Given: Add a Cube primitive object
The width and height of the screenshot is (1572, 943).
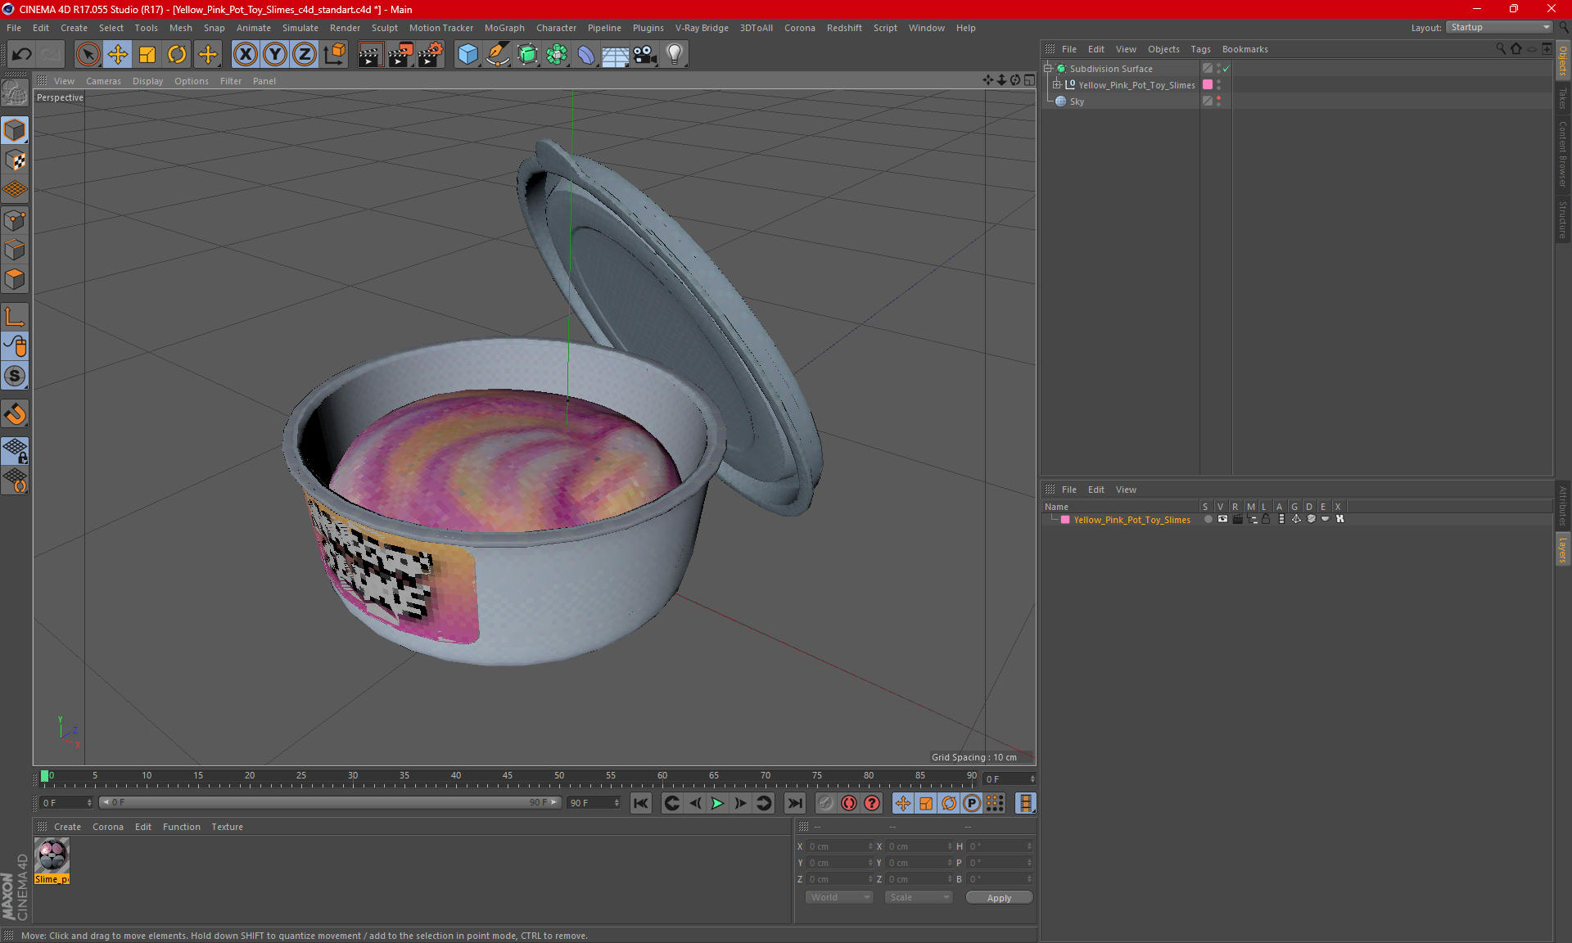Looking at the screenshot, I should click(468, 55).
